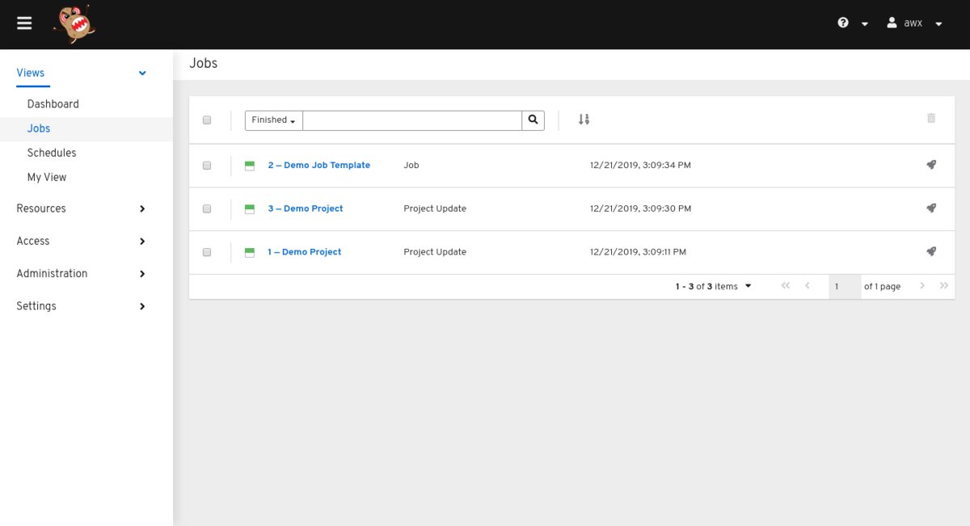Click green status icon for 3 — Demo Project

pyautogui.click(x=250, y=209)
